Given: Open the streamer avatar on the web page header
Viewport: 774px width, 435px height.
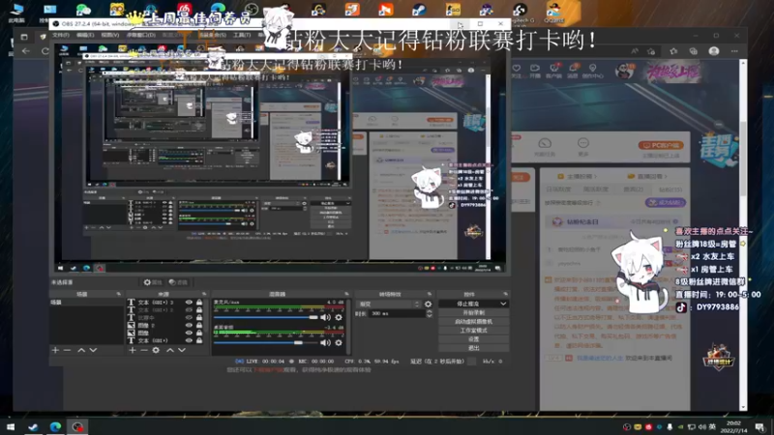Looking at the screenshot, I should (x=625, y=71).
